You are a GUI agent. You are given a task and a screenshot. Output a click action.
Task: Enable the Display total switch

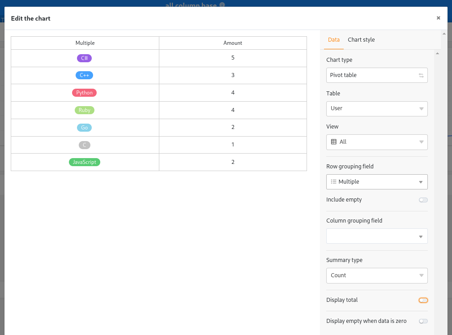(423, 301)
